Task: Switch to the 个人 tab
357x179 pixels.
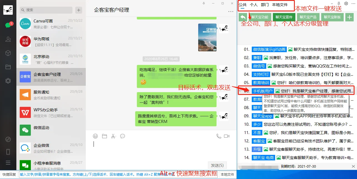Action: coord(254,5)
